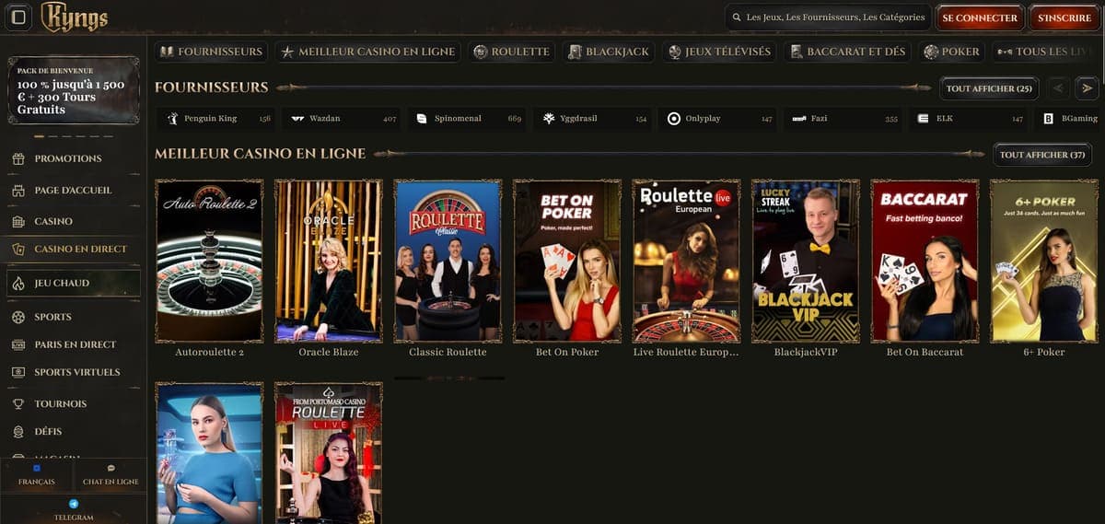Click the Casino en direct cards icon
The height and width of the screenshot is (524, 1105).
click(x=17, y=249)
